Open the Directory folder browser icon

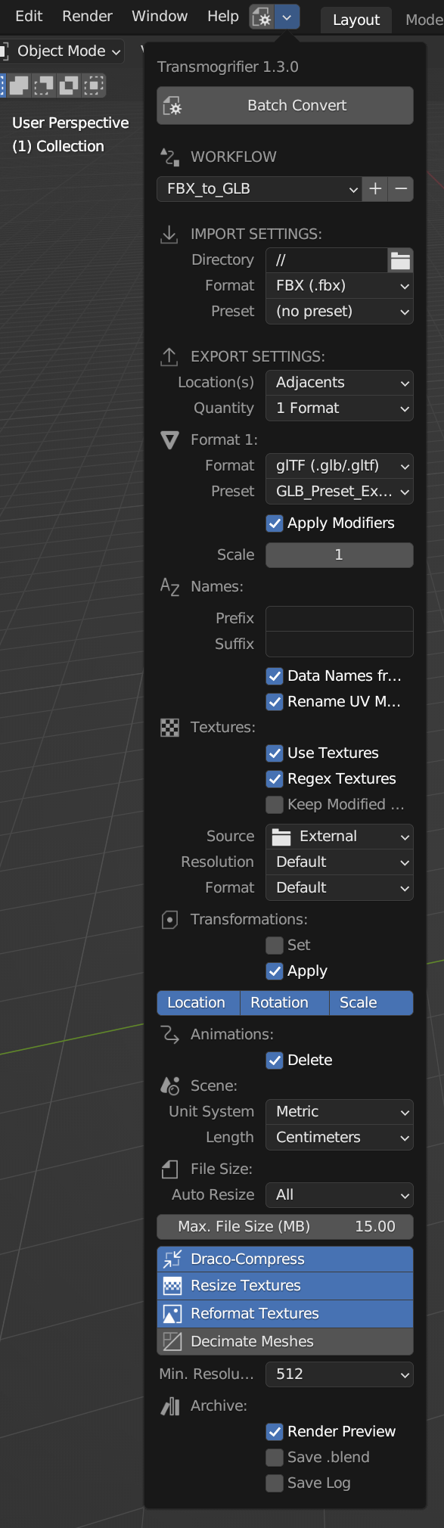(402, 260)
